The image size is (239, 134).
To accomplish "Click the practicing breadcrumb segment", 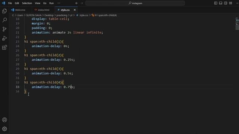I will 62,15.
